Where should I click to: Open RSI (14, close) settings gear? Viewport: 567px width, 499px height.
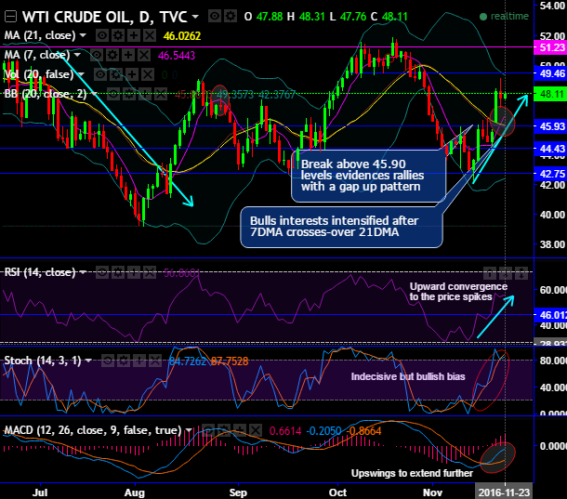click(118, 272)
